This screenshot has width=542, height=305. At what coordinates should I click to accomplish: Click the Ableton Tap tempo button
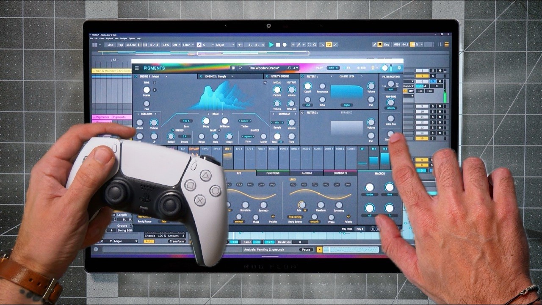coord(120,44)
